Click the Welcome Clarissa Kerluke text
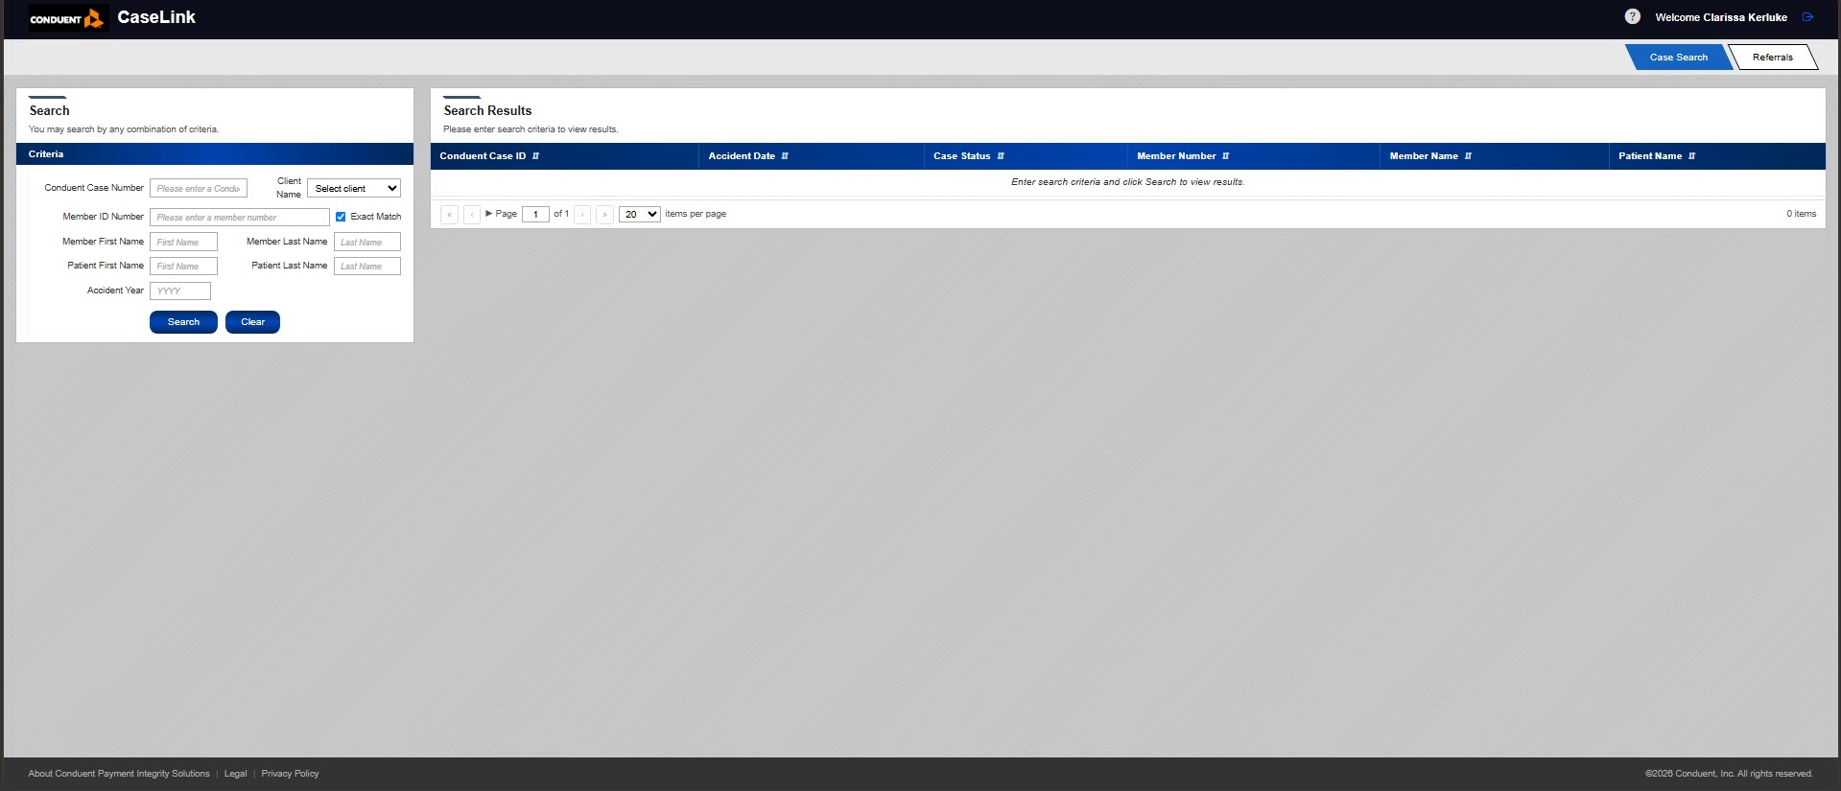This screenshot has height=791, width=1841. 1721,17
